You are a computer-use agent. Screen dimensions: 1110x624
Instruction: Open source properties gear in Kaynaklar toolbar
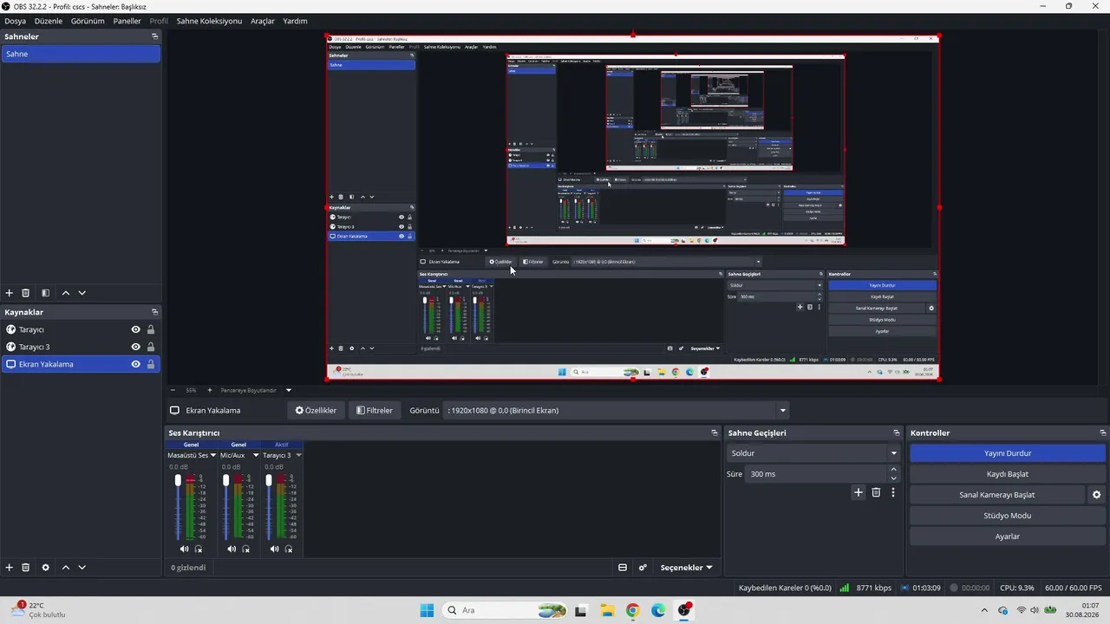point(45,568)
